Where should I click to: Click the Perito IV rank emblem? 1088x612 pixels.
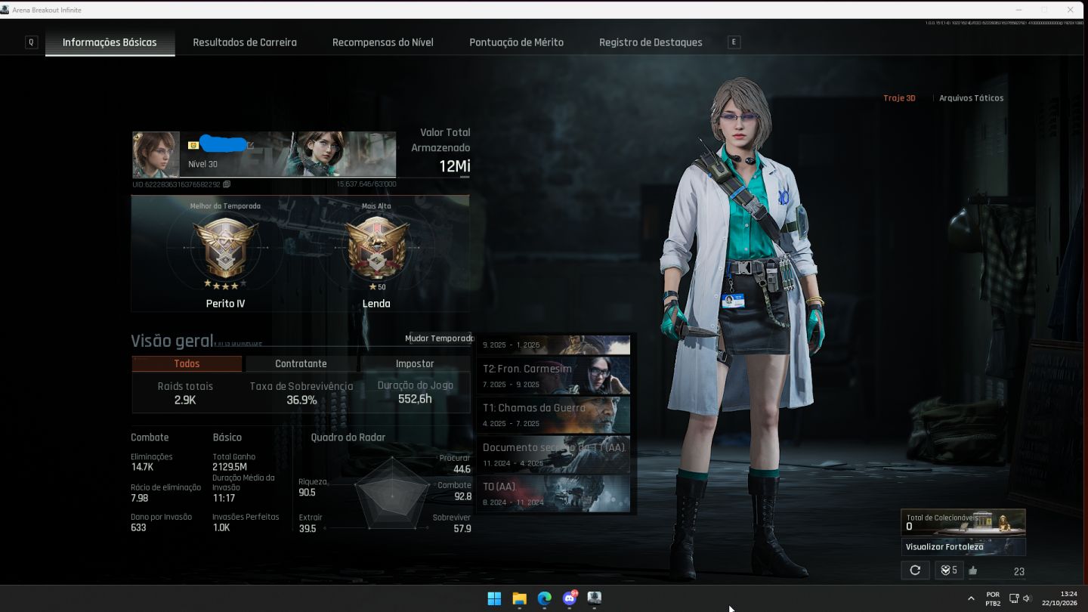tap(225, 248)
